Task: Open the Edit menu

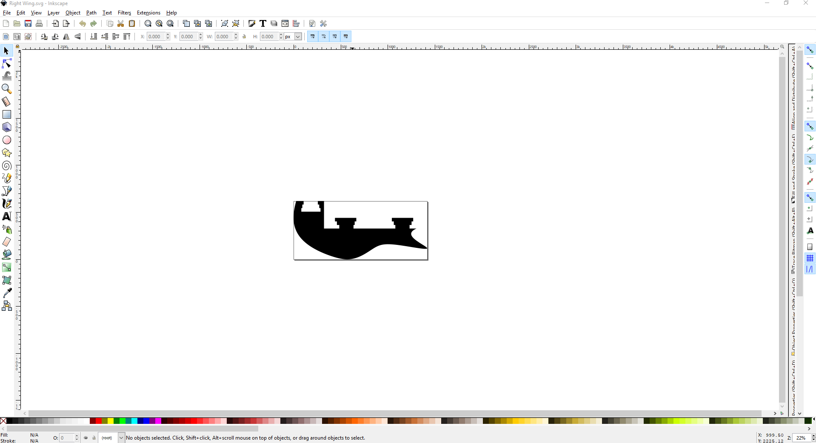Action: click(x=21, y=13)
